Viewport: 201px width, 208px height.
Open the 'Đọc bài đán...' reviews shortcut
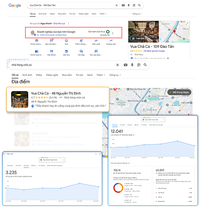click(x=51, y=42)
